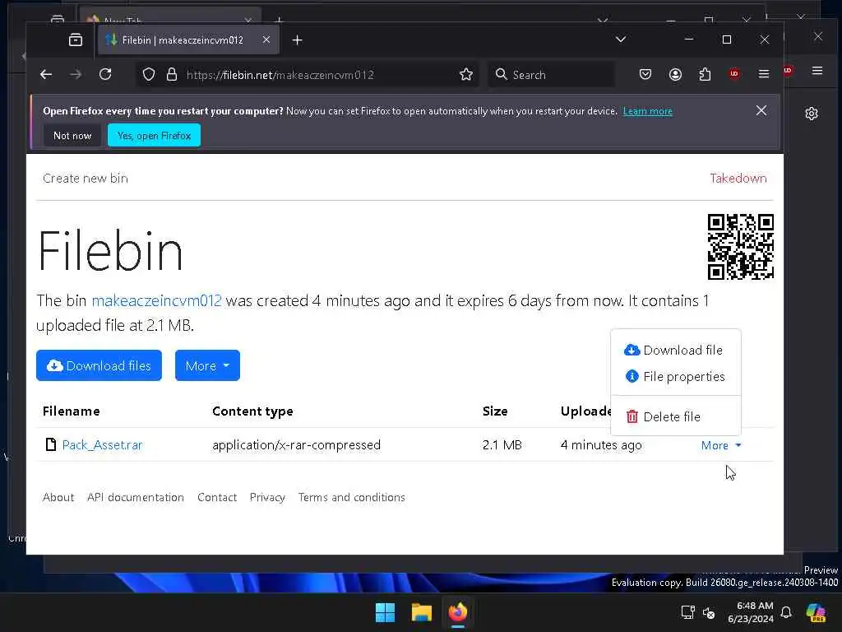Image resolution: width=842 pixels, height=632 pixels.
Task: Open the Takedown link
Action: [x=738, y=179]
